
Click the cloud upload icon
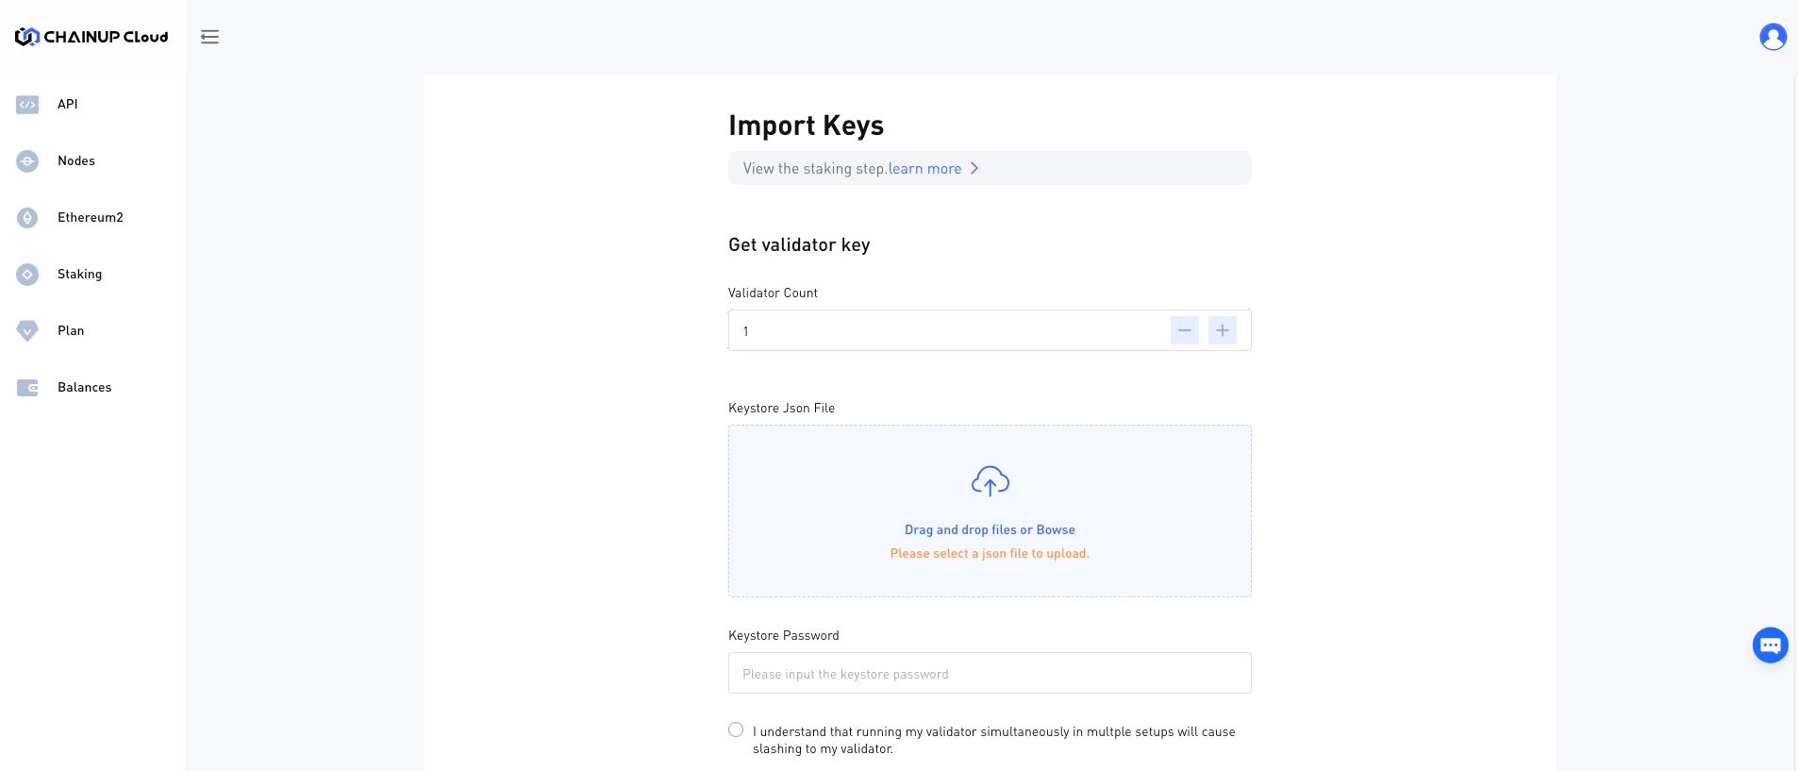click(990, 481)
